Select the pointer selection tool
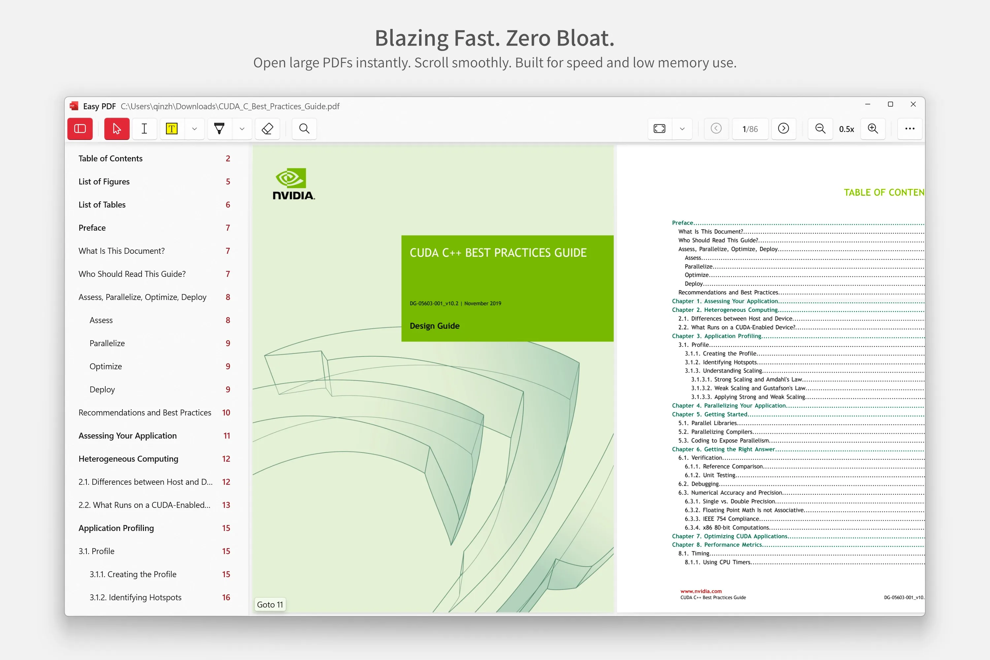 pos(116,129)
